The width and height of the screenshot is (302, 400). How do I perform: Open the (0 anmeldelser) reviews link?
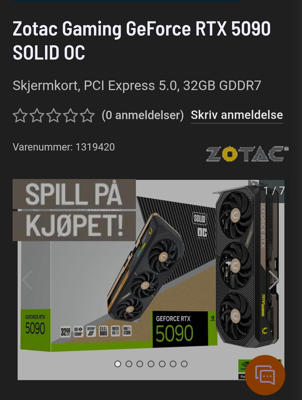pyautogui.click(x=143, y=115)
